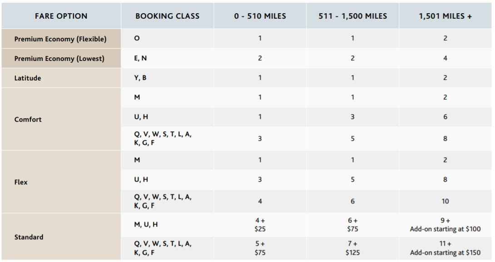Click the Standard fare option label

click(29, 237)
